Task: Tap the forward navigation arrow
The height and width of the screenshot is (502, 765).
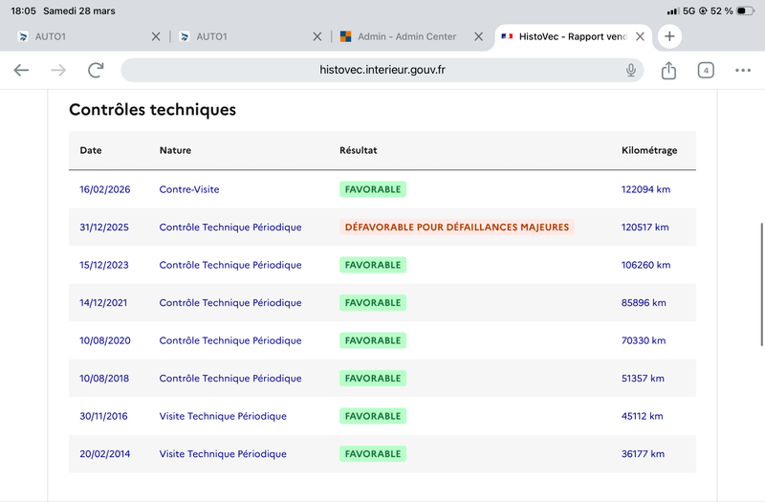Action: point(58,70)
